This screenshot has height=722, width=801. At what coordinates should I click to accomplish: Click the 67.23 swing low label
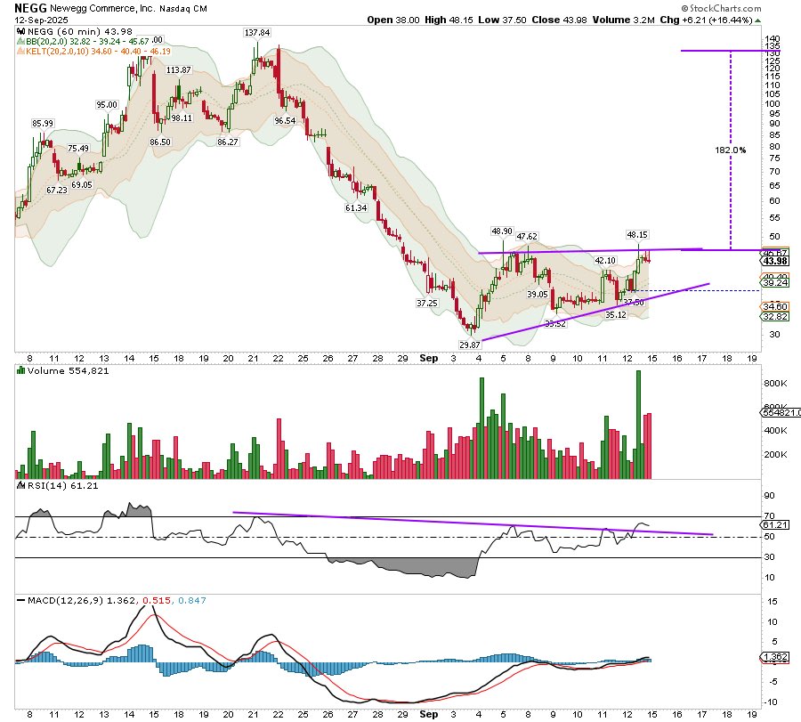(57, 191)
